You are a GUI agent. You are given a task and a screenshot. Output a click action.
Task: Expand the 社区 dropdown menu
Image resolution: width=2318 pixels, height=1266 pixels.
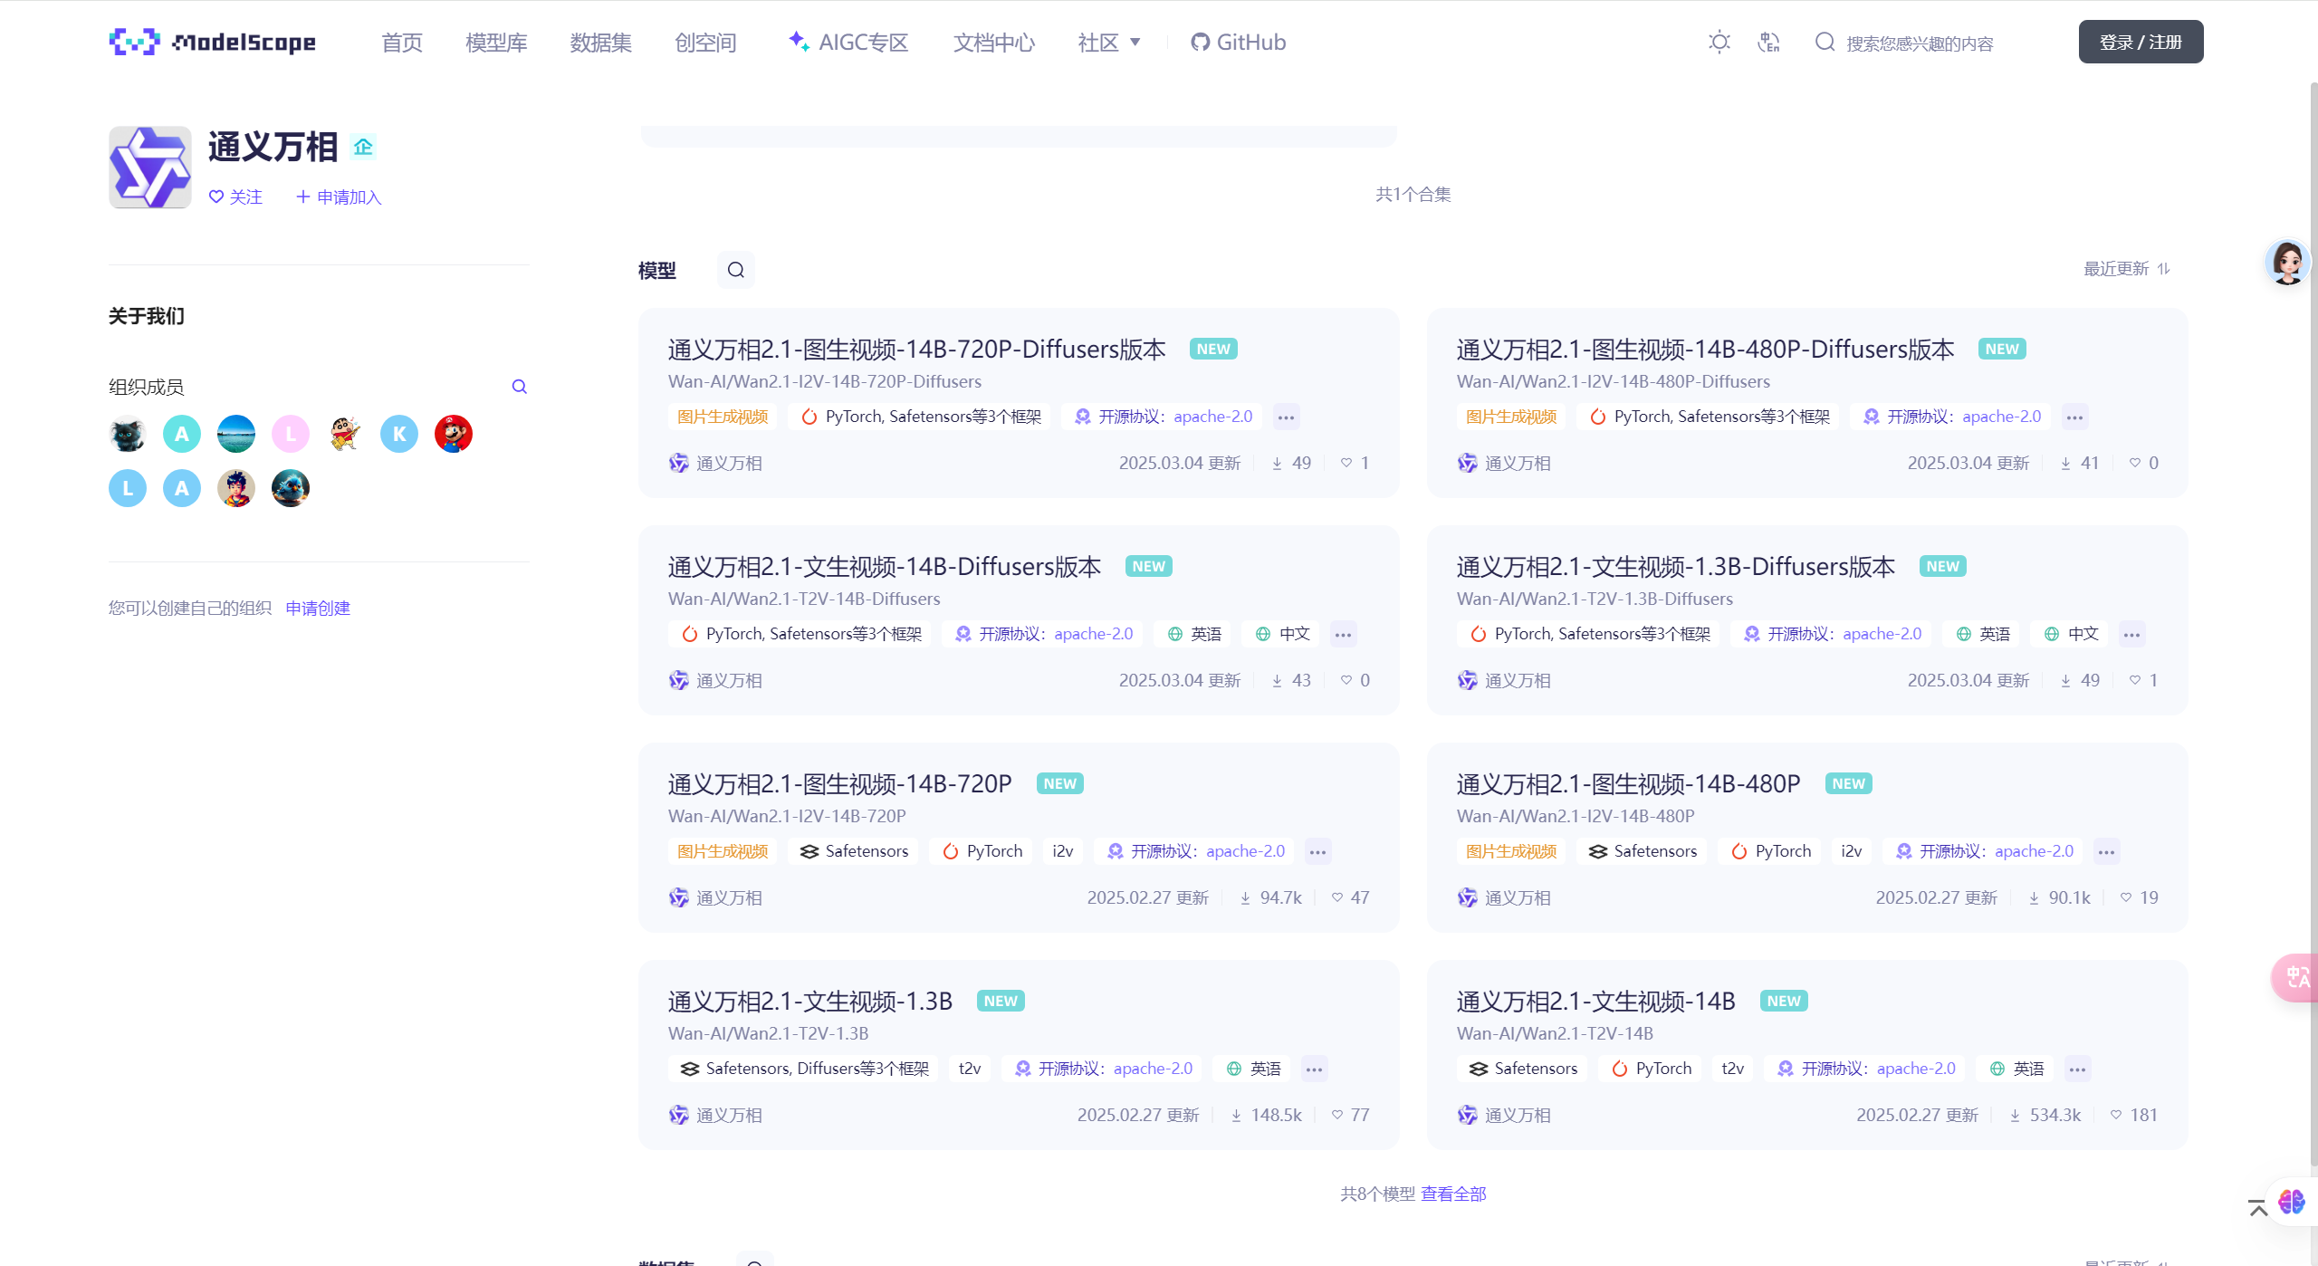1109,43
